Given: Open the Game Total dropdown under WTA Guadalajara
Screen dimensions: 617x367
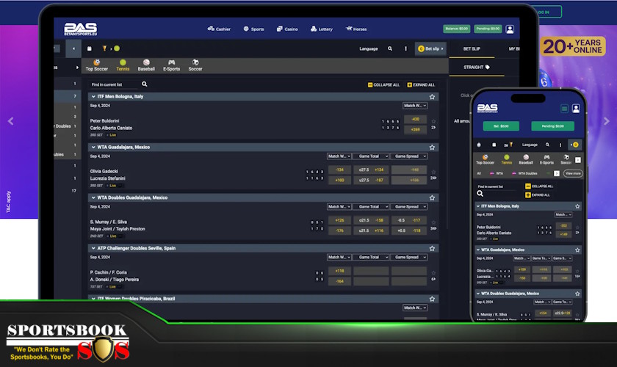Looking at the screenshot, I should pyautogui.click(x=371, y=156).
